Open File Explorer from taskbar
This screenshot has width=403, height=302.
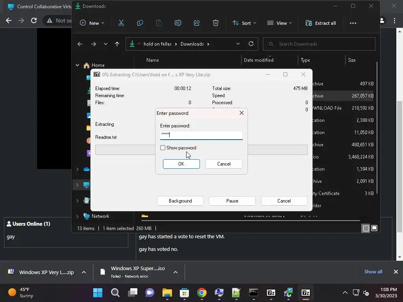[x=167, y=293]
